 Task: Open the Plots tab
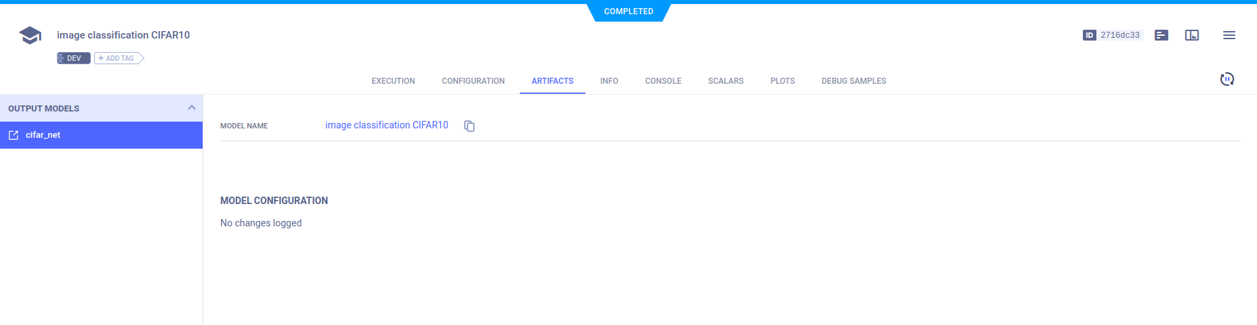point(782,81)
